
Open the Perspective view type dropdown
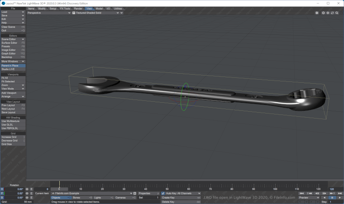click(49, 13)
